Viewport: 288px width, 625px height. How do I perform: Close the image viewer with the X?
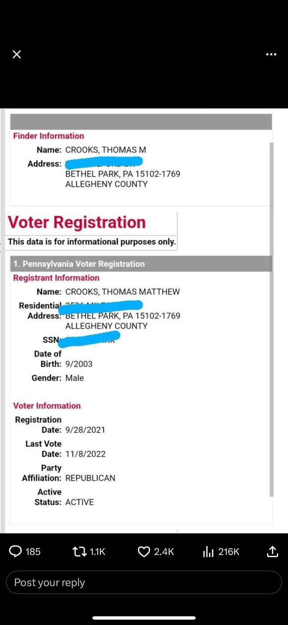[17, 55]
